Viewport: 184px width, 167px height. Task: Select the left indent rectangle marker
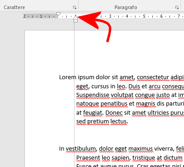click(75, 21)
